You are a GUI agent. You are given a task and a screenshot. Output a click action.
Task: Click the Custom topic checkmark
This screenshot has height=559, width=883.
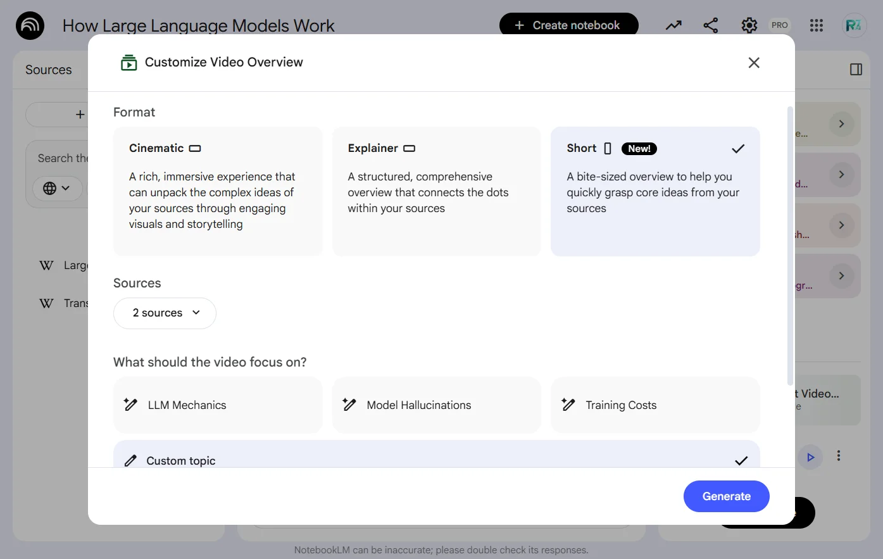[x=741, y=460]
